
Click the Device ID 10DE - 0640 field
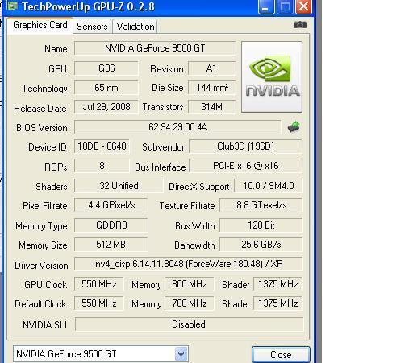click(x=102, y=146)
